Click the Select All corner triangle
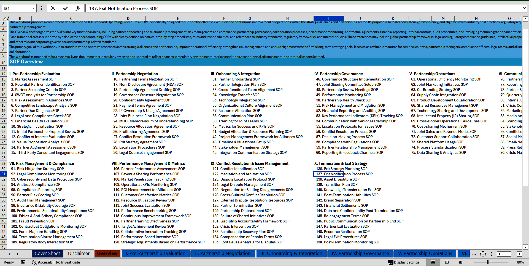Viewport: 529px width, 266px height. point(5,18)
